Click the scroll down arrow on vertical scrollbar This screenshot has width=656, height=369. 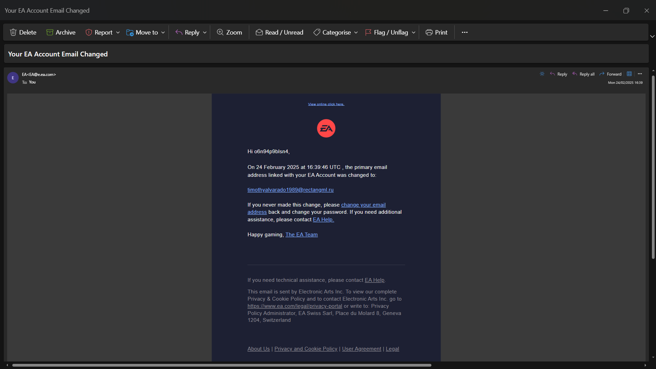[653, 357]
